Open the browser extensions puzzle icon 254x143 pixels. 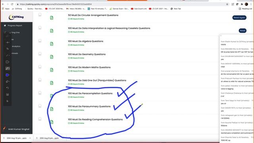242,4
